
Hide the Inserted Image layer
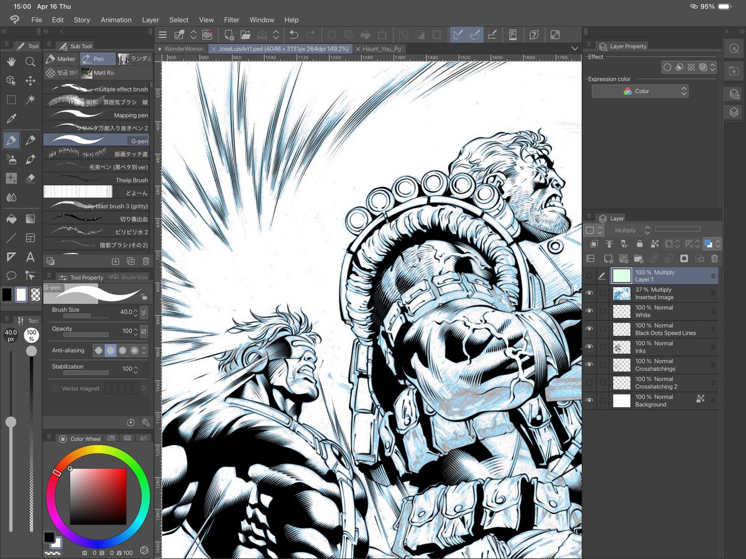pyautogui.click(x=589, y=294)
